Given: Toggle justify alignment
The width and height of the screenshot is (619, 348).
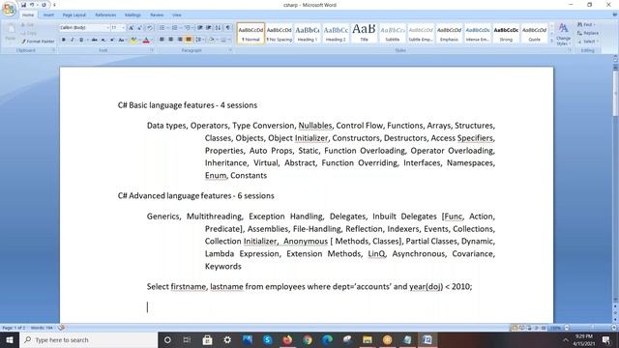Looking at the screenshot, I should 189,40.
